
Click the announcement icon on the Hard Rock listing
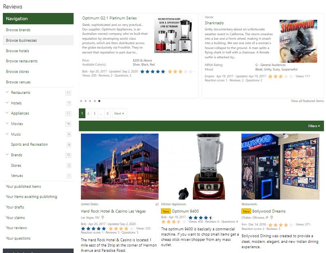(x=157, y=204)
